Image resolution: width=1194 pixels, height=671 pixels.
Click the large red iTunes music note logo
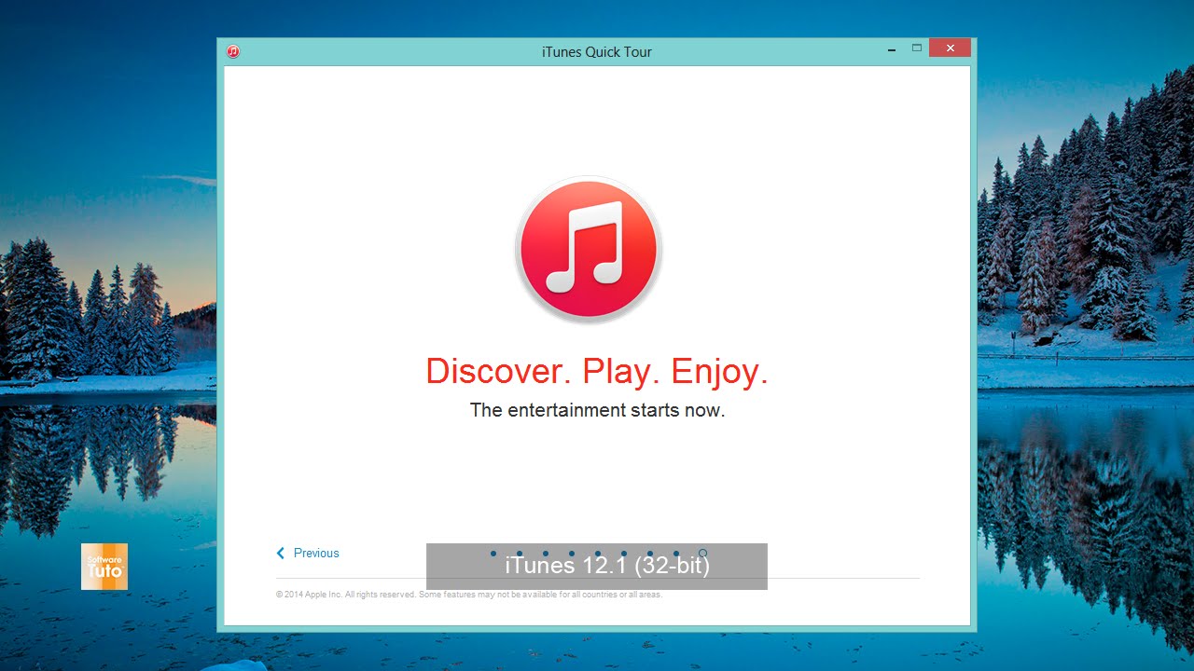[589, 250]
